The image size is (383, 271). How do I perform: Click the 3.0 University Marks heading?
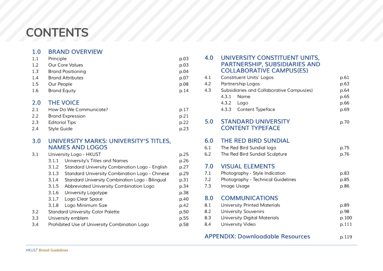click(x=110, y=144)
